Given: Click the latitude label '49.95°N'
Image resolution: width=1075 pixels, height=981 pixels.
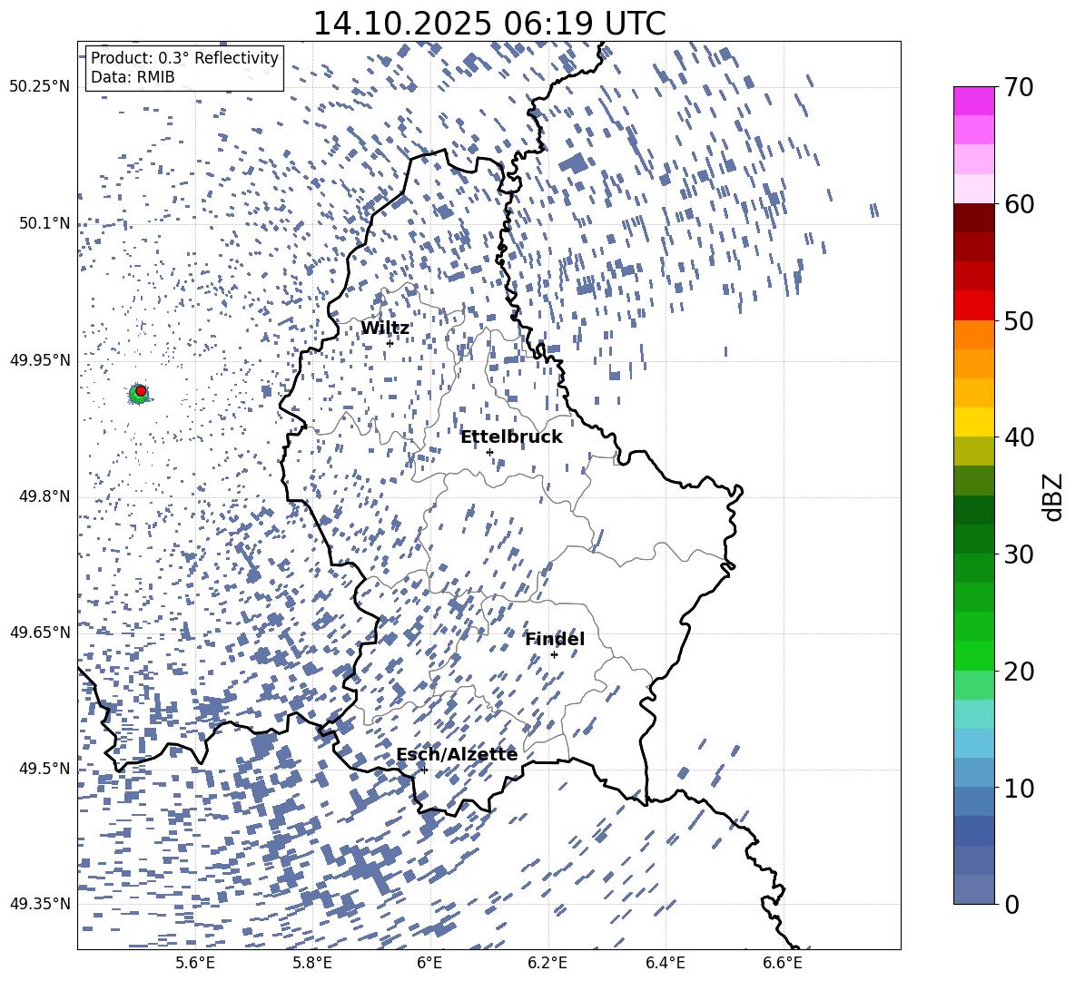Looking at the screenshot, I should click(x=39, y=359).
